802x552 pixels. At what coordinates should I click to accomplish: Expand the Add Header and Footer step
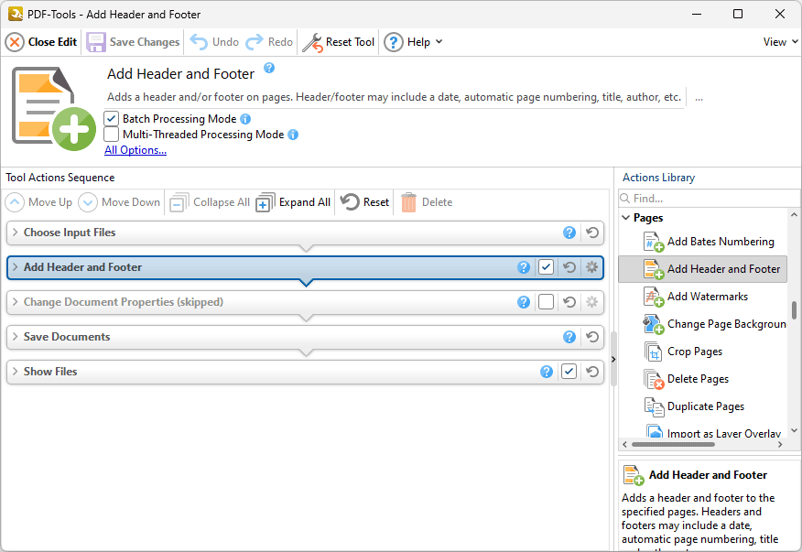click(x=16, y=267)
